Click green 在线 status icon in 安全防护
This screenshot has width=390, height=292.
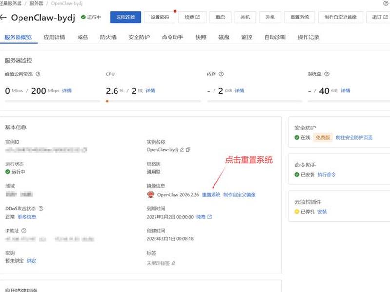click(x=297, y=138)
